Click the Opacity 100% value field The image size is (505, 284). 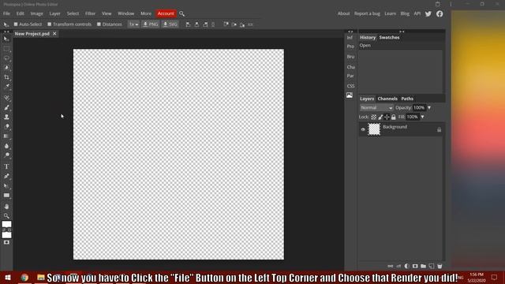click(x=419, y=107)
